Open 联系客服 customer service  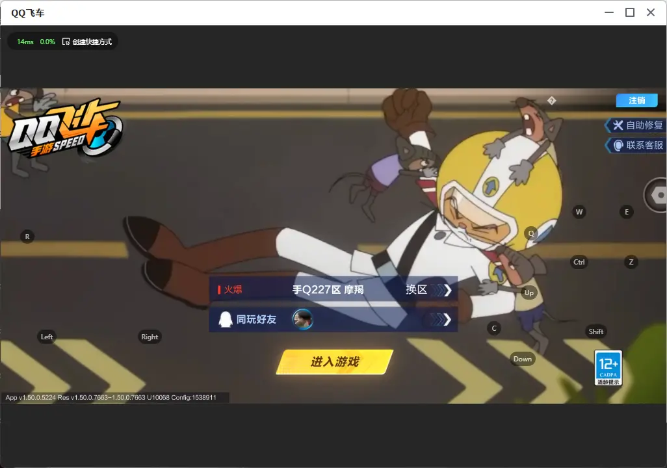click(x=636, y=145)
